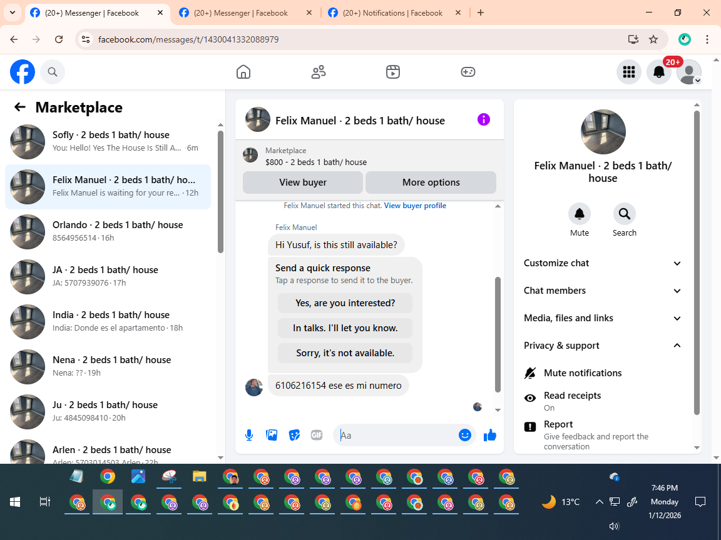
Task: Open the emoji smiley picker
Action: coord(465,435)
